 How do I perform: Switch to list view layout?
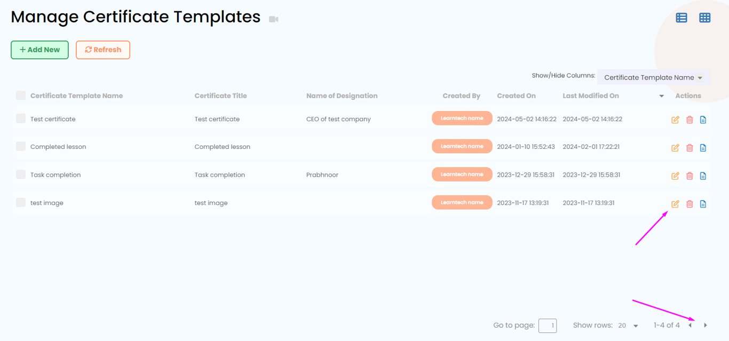(x=682, y=18)
